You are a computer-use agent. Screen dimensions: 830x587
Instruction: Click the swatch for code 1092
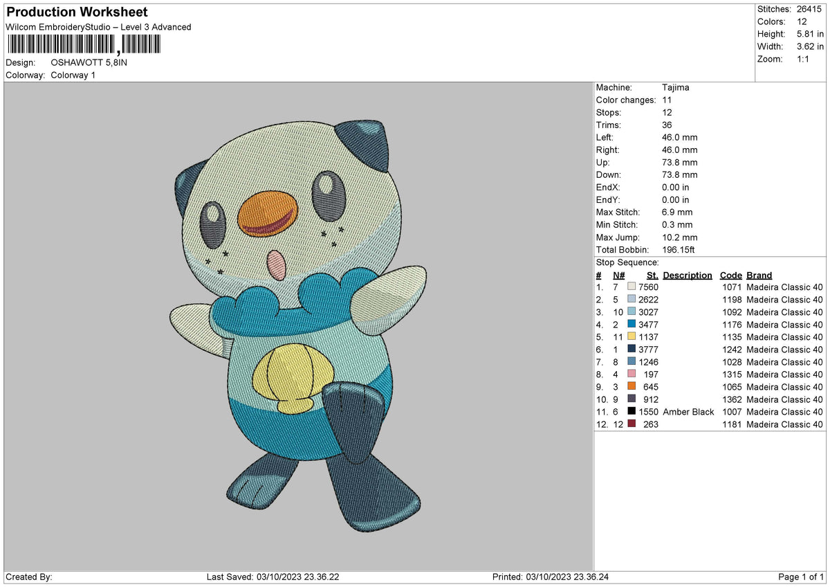coord(631,312)
